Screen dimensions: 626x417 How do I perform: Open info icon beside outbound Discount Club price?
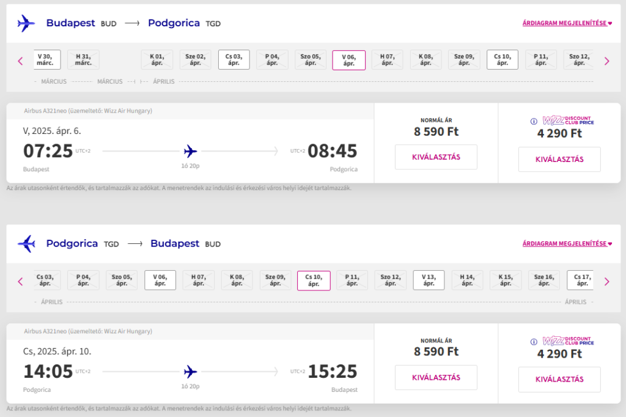click(534, 122)
